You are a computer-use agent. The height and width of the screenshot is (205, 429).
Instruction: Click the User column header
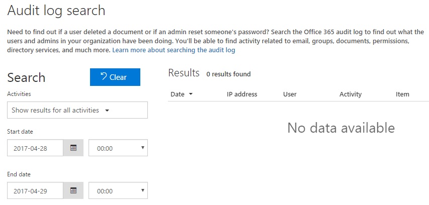tap(290, 94)
